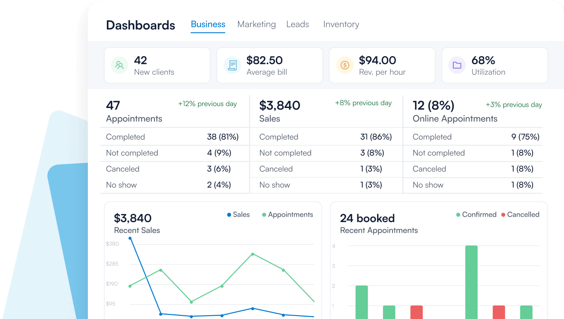Click Sales Canceled value 1 (3%)
564x319 pixels.
(x=371, y=169)
